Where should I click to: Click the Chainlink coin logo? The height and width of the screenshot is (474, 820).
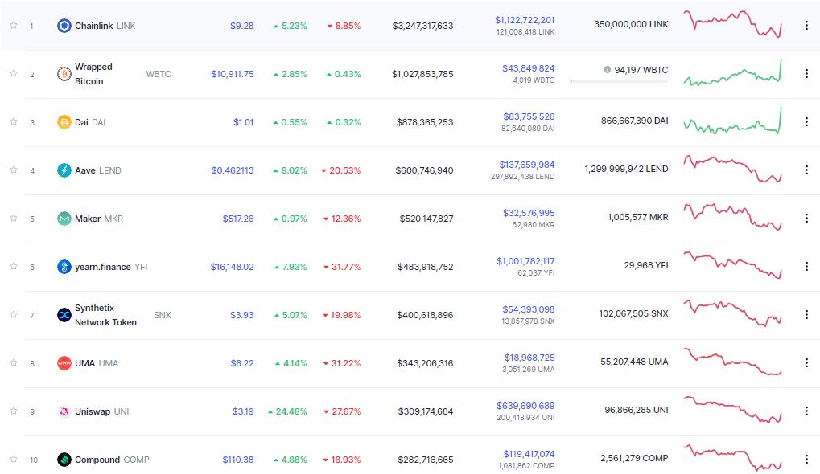pyautogui.click(x=64, y=26)
